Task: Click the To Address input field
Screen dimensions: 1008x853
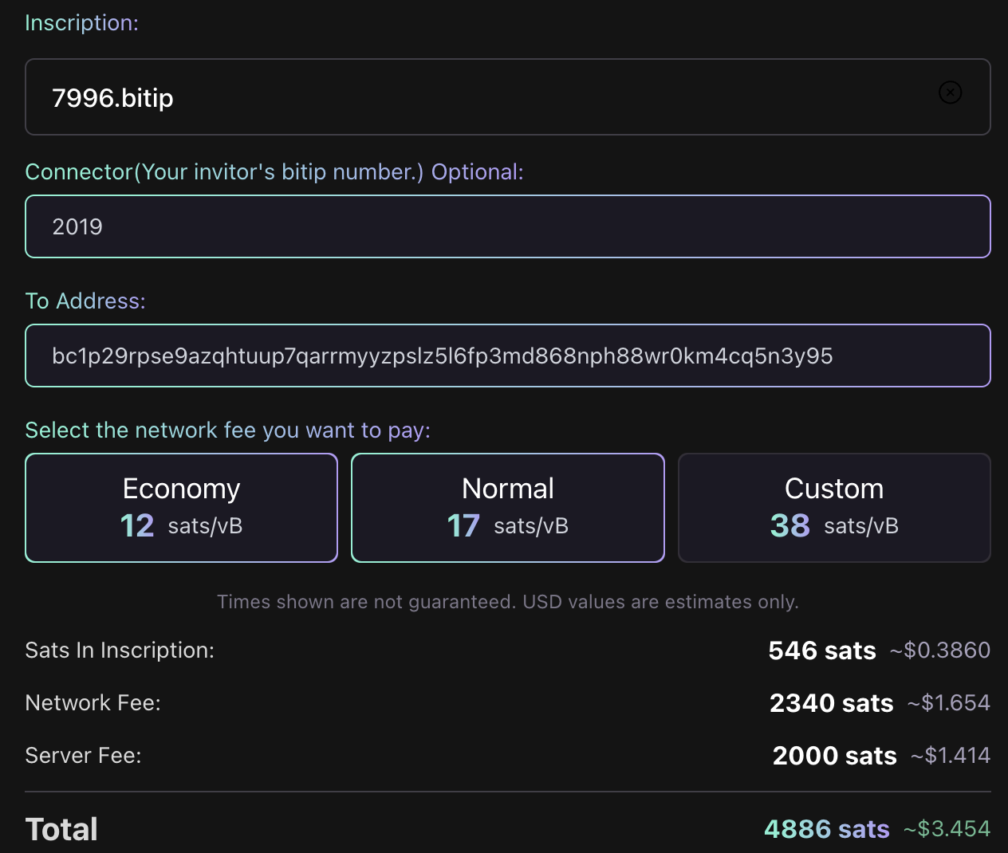Action: pyautogui.click(x=507, y=356)
